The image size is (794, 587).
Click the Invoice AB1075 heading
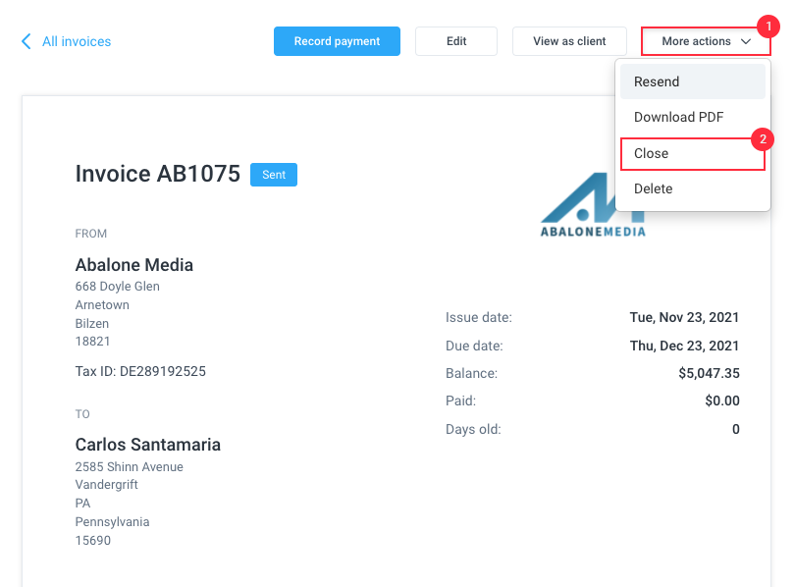click(157, 174)
